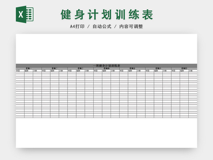Click the 项目 column under 星期六
The width and height of the screenshot is (213, 160).
point(149,71)
